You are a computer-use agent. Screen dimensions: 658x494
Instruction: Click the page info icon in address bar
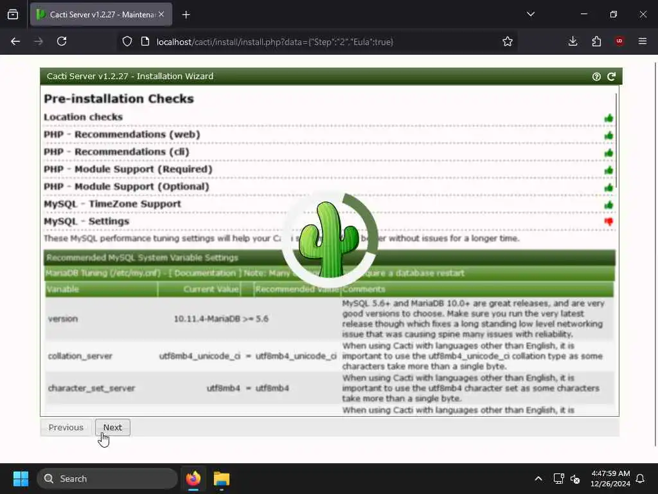click(x=145, y=41)
